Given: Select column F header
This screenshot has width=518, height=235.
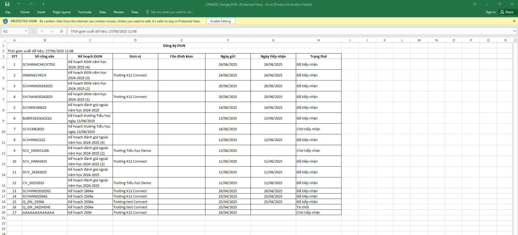Looking at the screenshot, I should [x=228, y=40].
